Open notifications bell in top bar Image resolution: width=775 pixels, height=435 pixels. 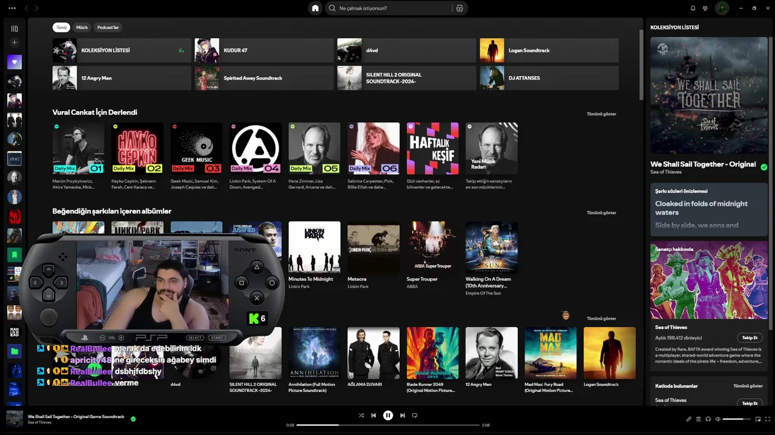point(693,8)
